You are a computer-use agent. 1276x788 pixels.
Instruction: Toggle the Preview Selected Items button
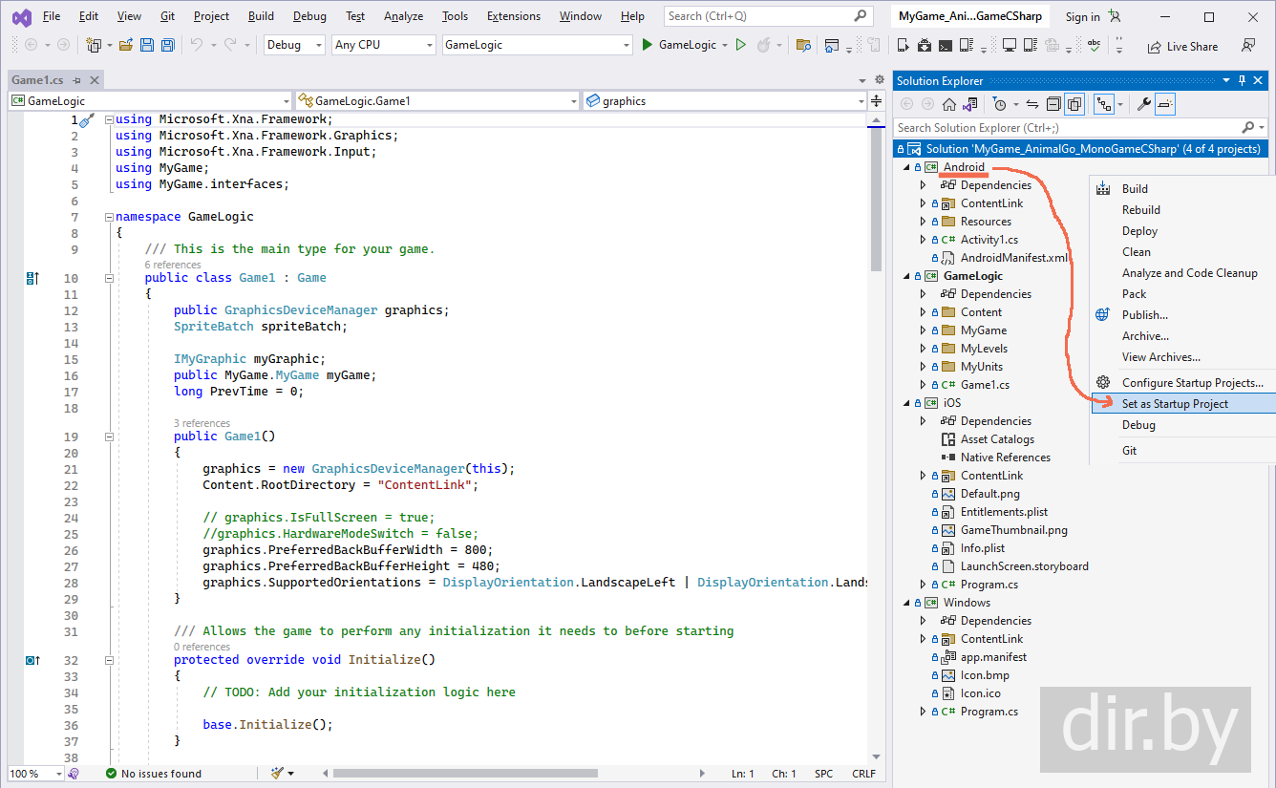1166,104
